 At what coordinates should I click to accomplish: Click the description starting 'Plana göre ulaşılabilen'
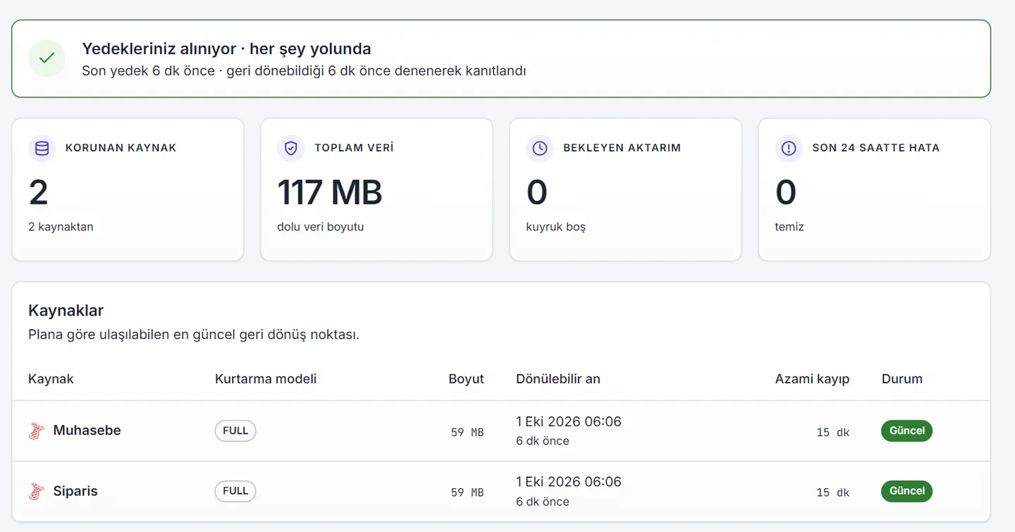pyautogui.click(x=194, y=335)
